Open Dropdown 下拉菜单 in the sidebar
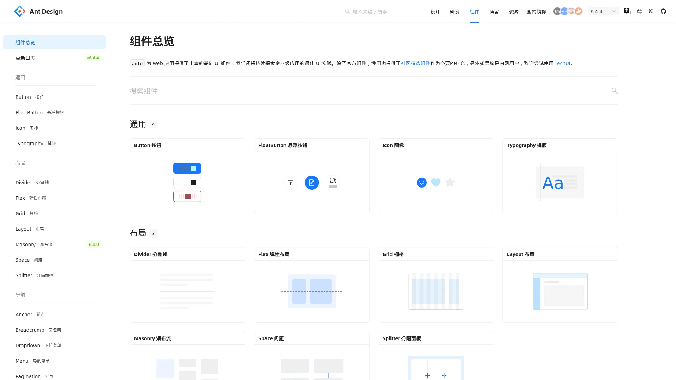 click(54, 345)
